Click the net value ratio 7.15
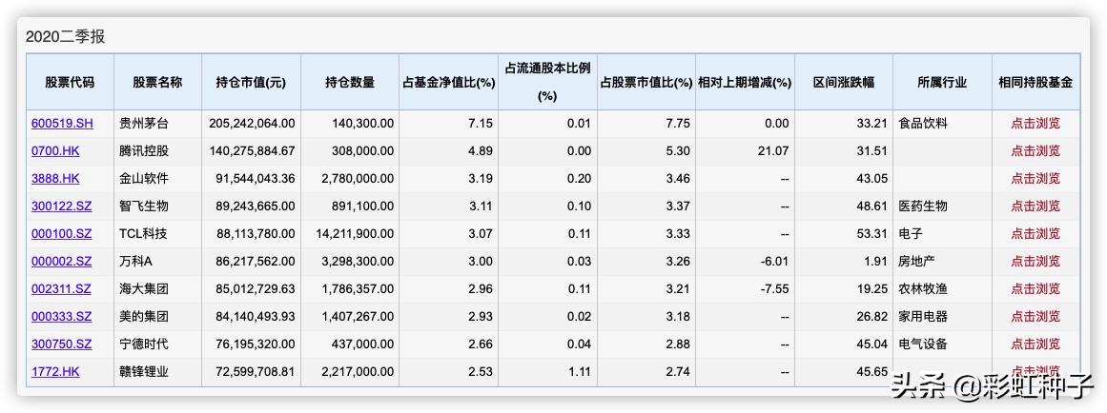 (482, 124)
